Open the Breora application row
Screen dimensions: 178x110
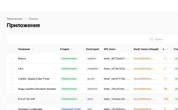(22, 58)
